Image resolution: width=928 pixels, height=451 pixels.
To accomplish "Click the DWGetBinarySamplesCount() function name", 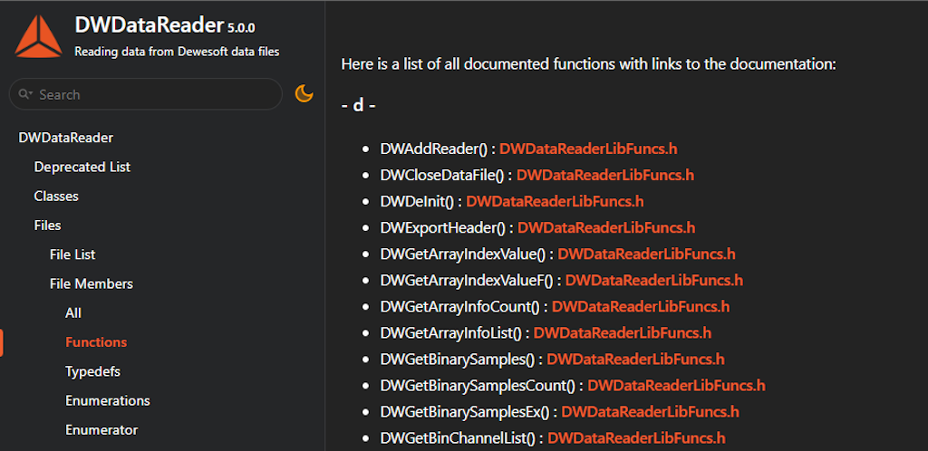I will pyautogui.click(x=478, y=386).
